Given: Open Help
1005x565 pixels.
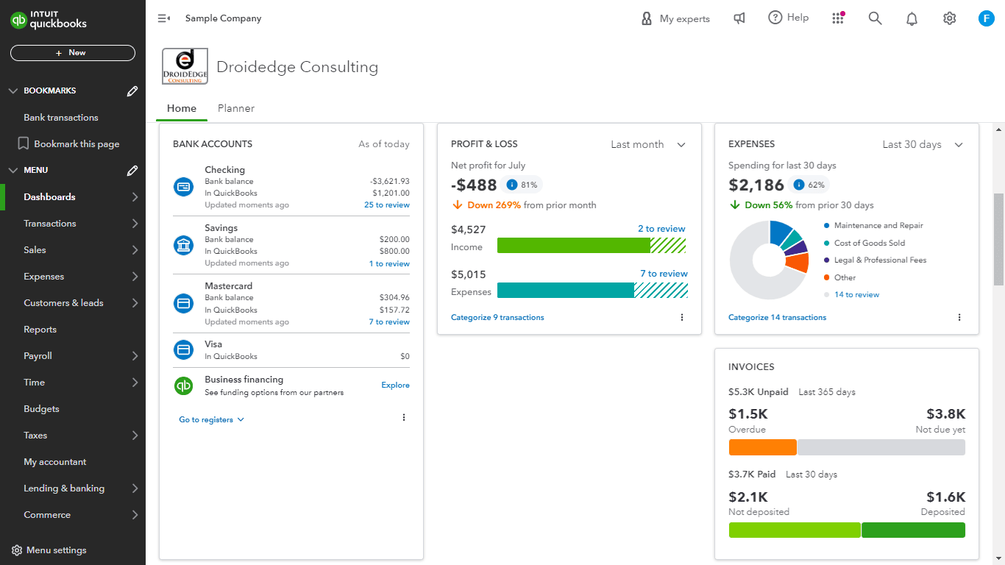Looking at the screenshot, I should point(789,18).
